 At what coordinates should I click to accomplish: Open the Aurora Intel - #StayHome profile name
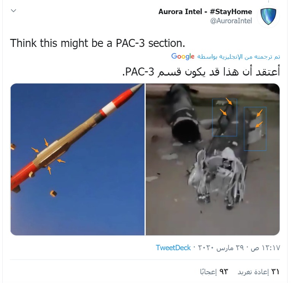click(x=205, y=11)
